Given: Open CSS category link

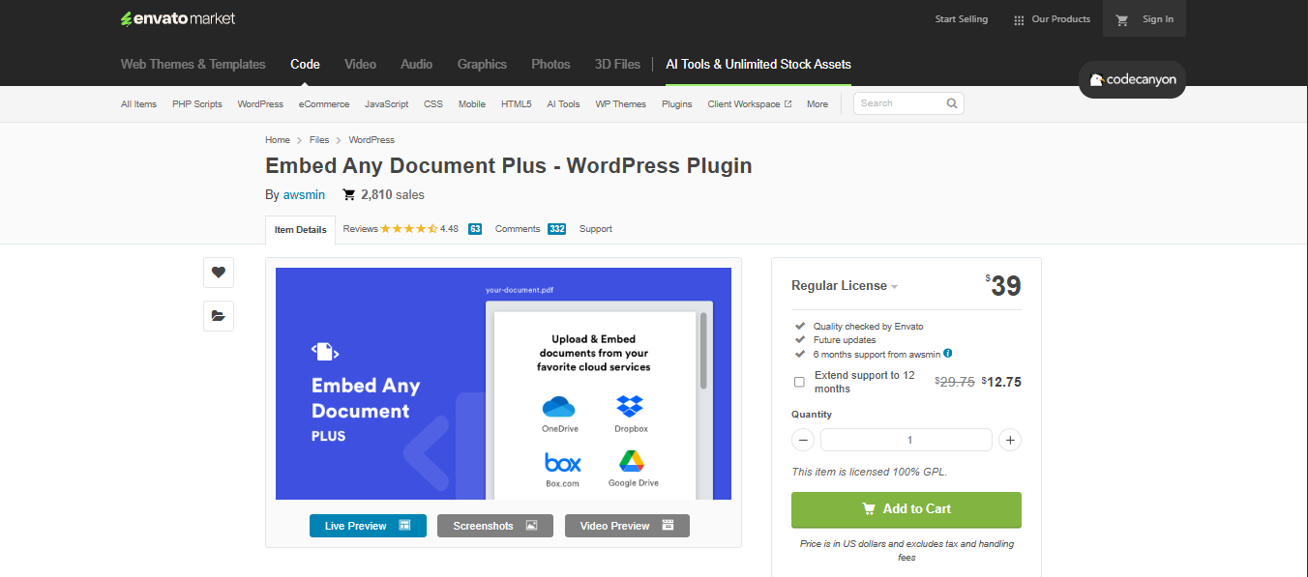Looking at the screenshot, I should coord(433,104).
